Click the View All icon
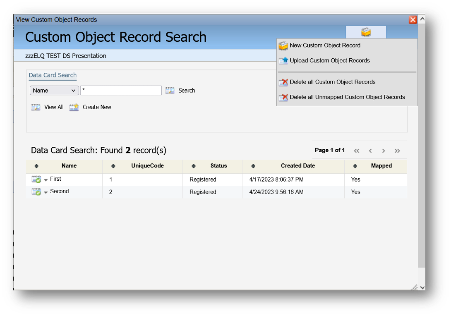Screen dimensions: 451x316 click(36, 108)
